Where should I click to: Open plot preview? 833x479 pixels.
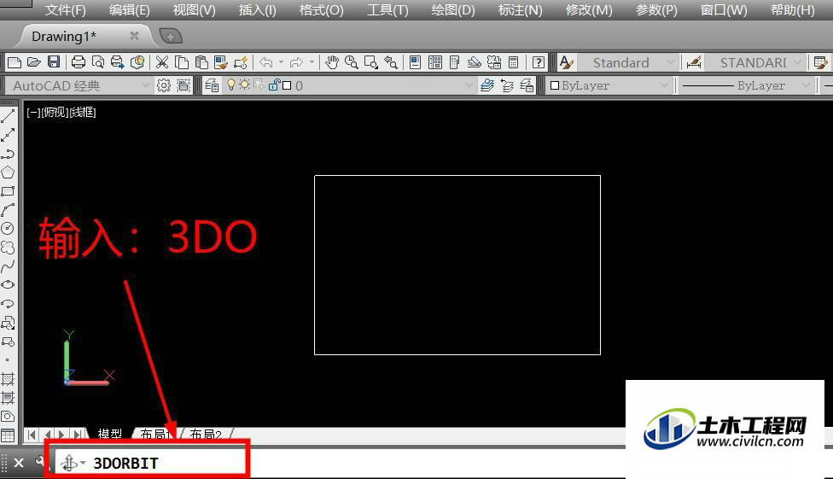pos(98,62)
